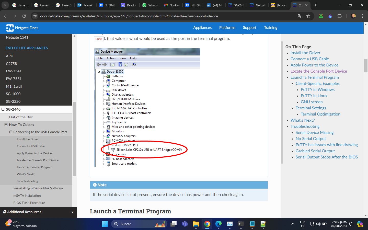368x230 pixels.
Task: Switch to the Gmail "Linked" tab
Action: 172,5
